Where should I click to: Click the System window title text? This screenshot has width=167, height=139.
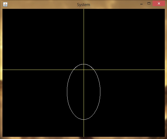click(83, 5)
